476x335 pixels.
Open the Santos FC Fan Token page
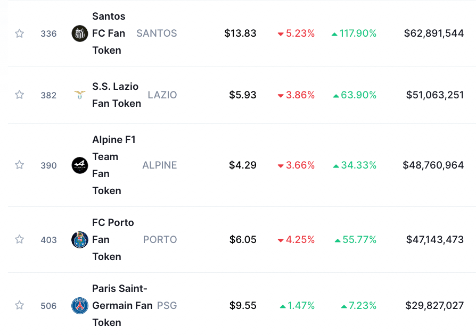109,33
